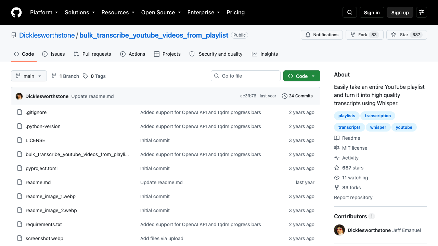Open the playlists topic tag

click(x=347, y=116)
